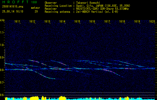Screen dimensions: 157x100
Task: Click the 0.7 kHz axis label
Action: (2, 82)
